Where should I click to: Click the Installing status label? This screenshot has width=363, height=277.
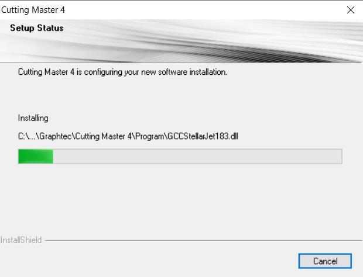[x=33, y=118]
